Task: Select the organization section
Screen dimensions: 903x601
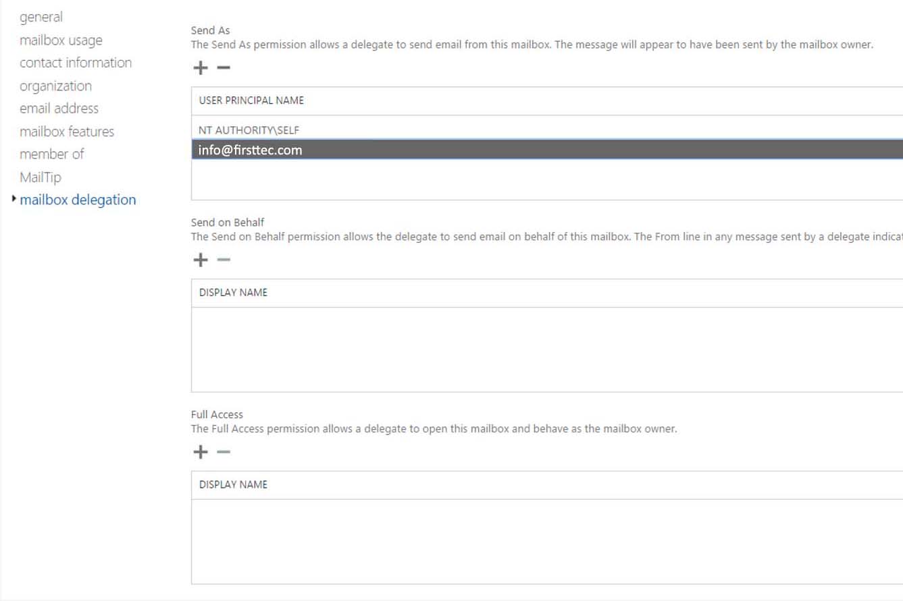Action: coord(55,86)
